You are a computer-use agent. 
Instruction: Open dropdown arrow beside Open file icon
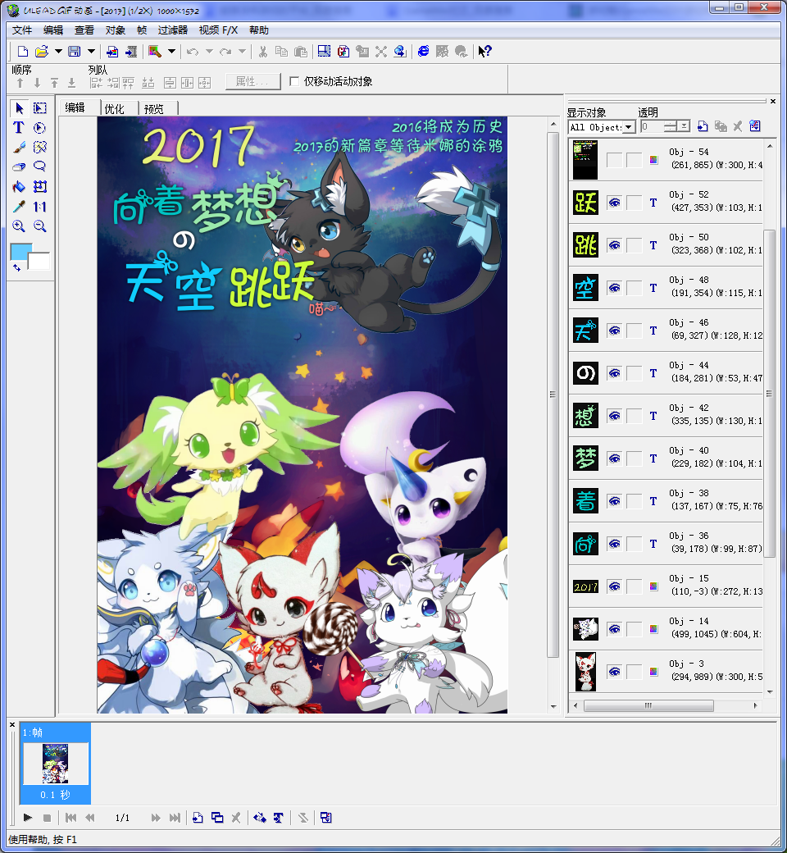coord(57,51)
